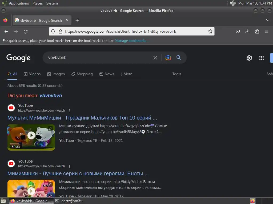Screen dimensions: 273x204
Task: Close the vbvbvbirb Google Search tab
Action: click(x=67, y=20)
